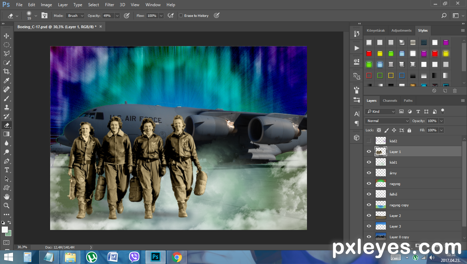467x264 pixels.
Task: Open the eraser Opacity dropdown arrow
Action: coord(117,15)
